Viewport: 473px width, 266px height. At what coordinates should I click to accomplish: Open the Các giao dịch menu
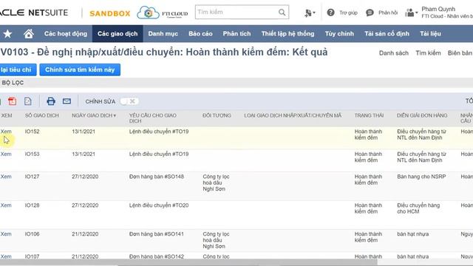(x=118, y=34)
